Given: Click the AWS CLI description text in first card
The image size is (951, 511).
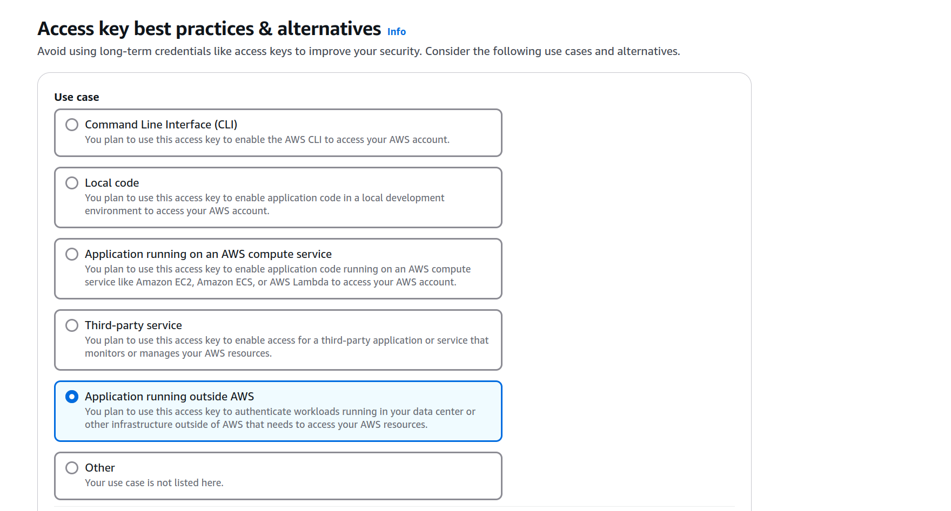Looking at the screenshot, I should pyautogui.click(x=267, y=140).
